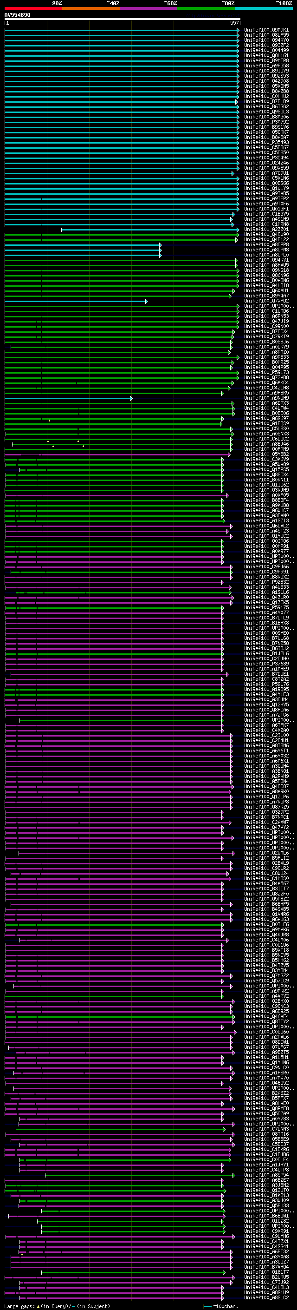Click the cyan alignment bar for UniRef100_A9NUH9

click(69, 398)
